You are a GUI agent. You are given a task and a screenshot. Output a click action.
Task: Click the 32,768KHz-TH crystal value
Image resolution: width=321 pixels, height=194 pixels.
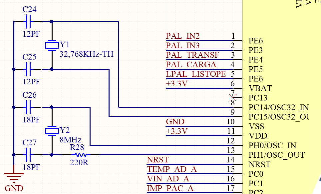[x=86, y=54]
